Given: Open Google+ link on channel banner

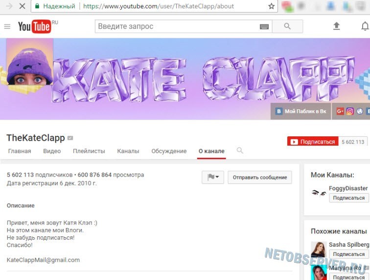Looking at the screenshot, I should [340, 111].
